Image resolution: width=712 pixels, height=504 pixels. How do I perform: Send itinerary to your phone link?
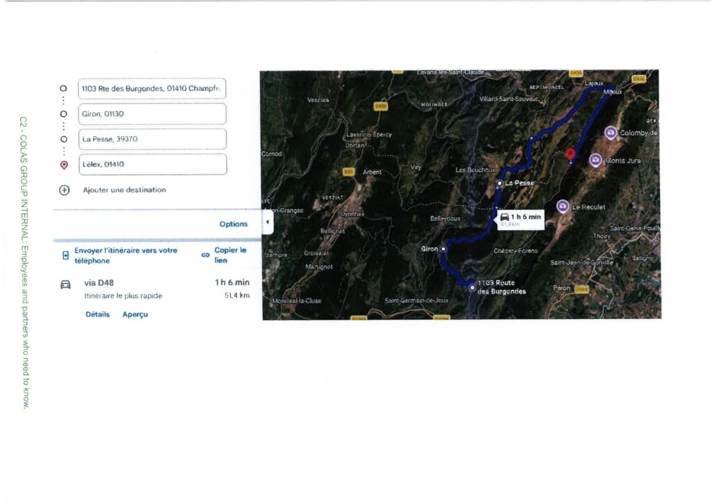(126, 255)
